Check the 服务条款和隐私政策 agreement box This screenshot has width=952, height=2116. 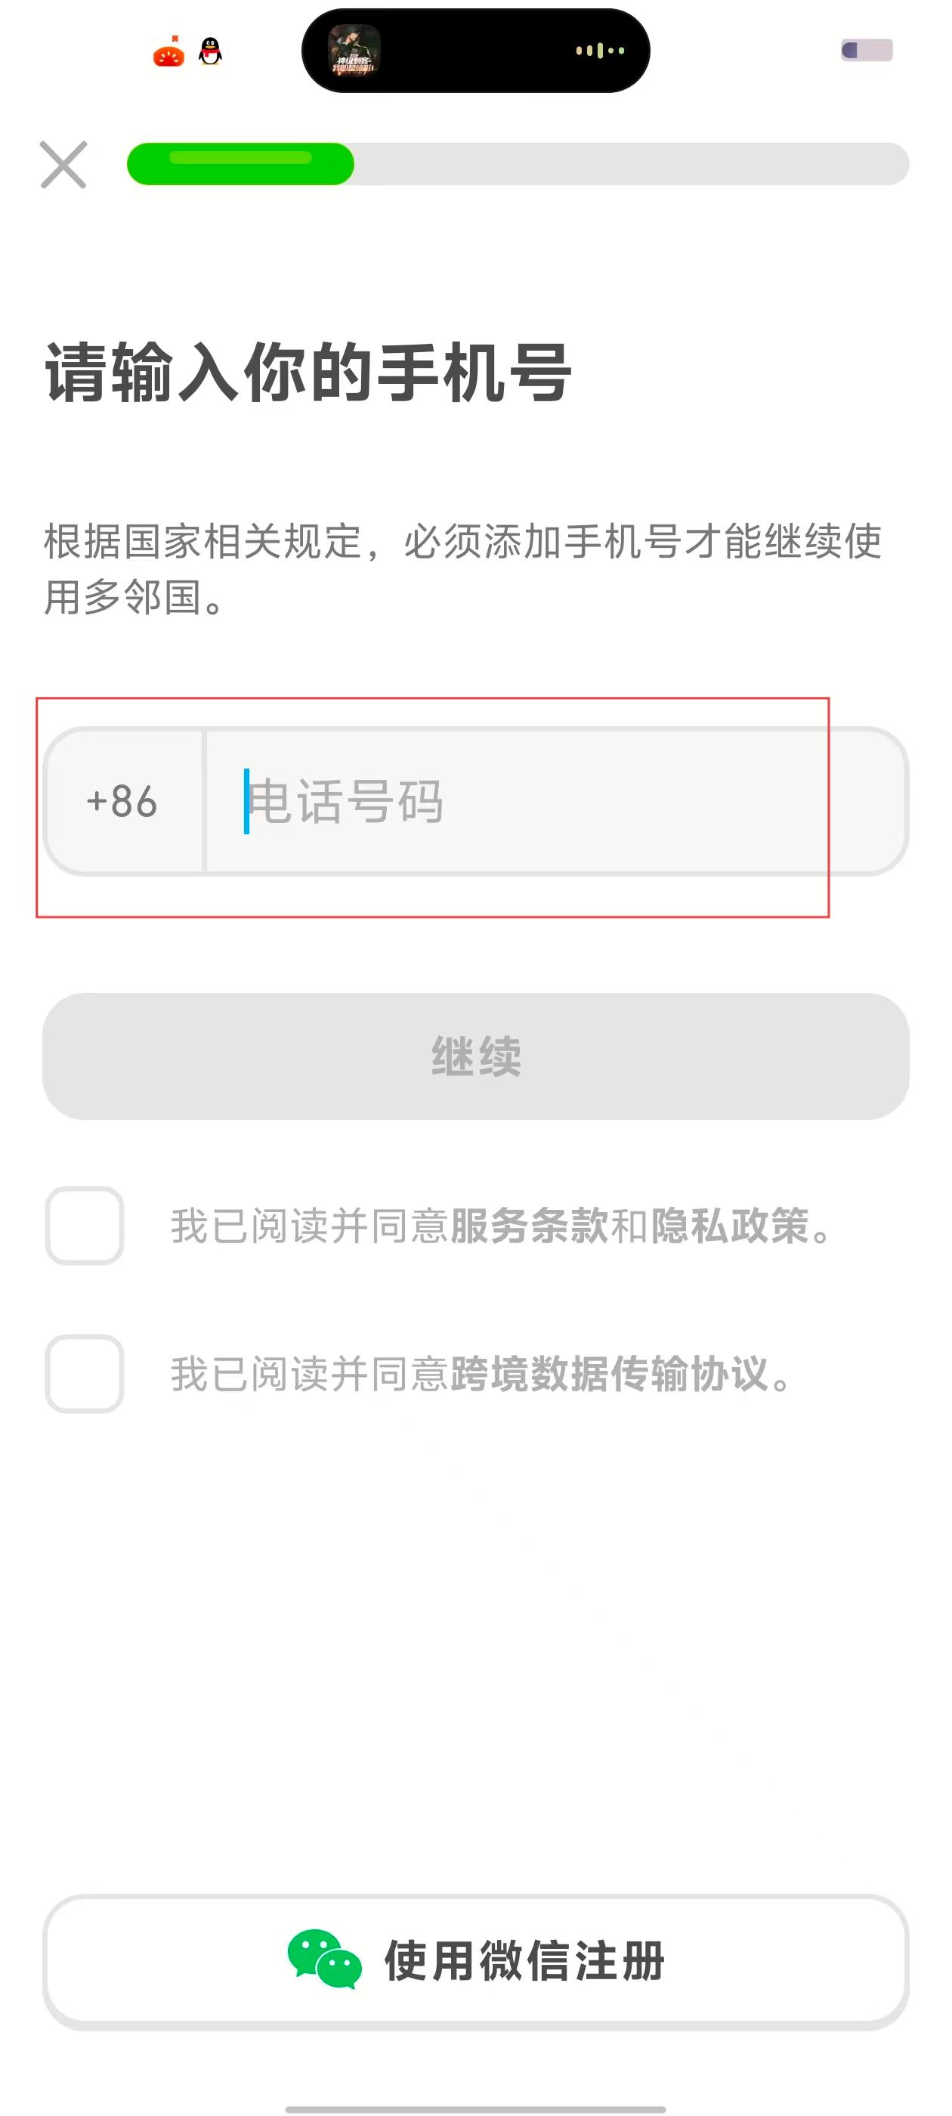85,1226
